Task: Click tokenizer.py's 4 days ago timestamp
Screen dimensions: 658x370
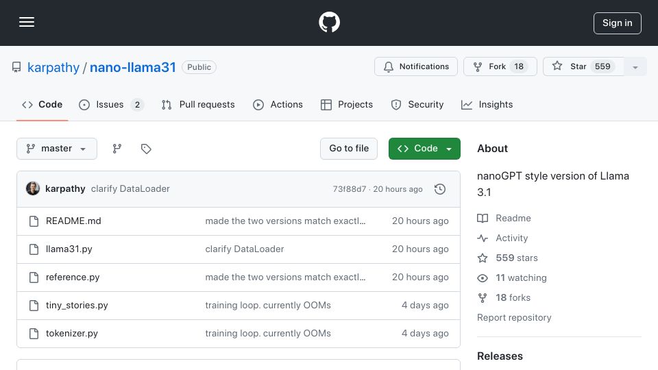Action: (425, 334)
